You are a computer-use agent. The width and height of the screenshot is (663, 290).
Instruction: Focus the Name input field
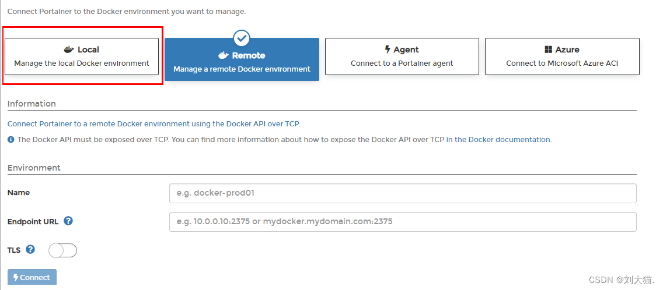coord(403,193)
